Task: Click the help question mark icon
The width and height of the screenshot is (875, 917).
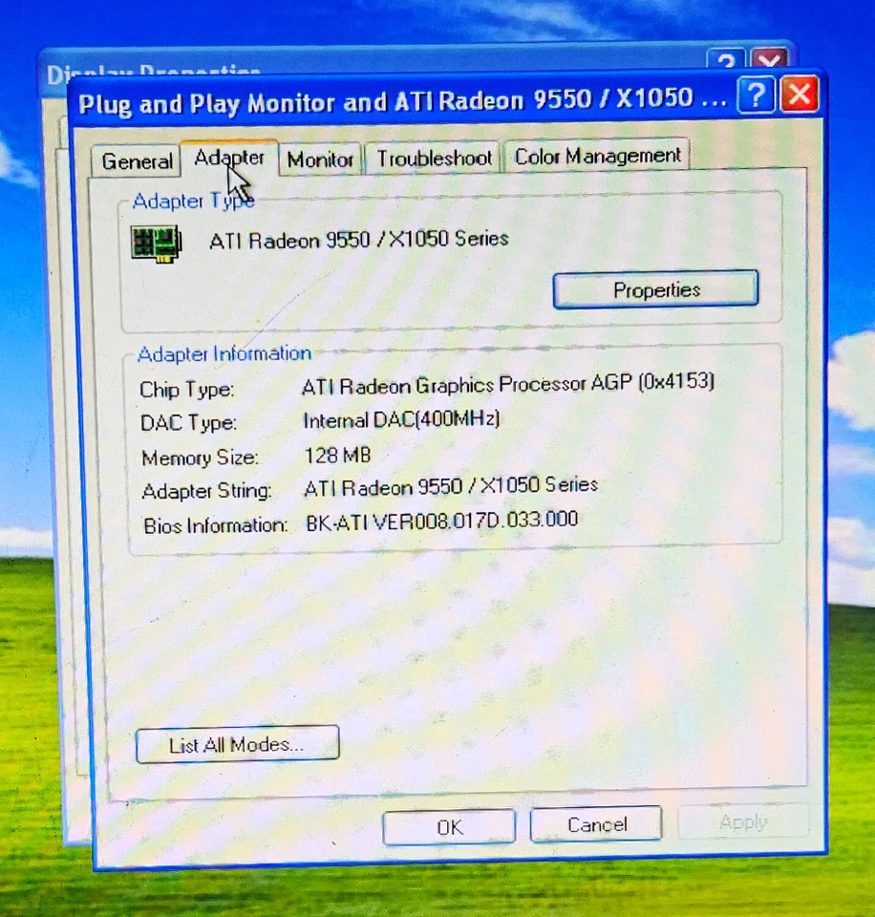Action: coord(756,95)
